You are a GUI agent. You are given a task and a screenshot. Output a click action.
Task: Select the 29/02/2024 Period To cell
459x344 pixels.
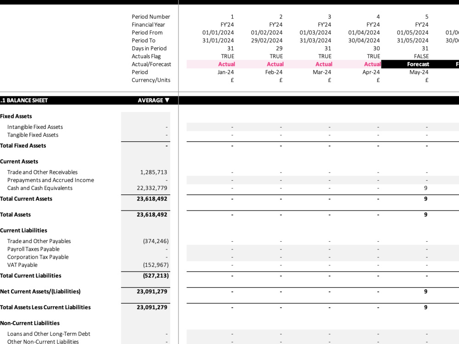267,41
